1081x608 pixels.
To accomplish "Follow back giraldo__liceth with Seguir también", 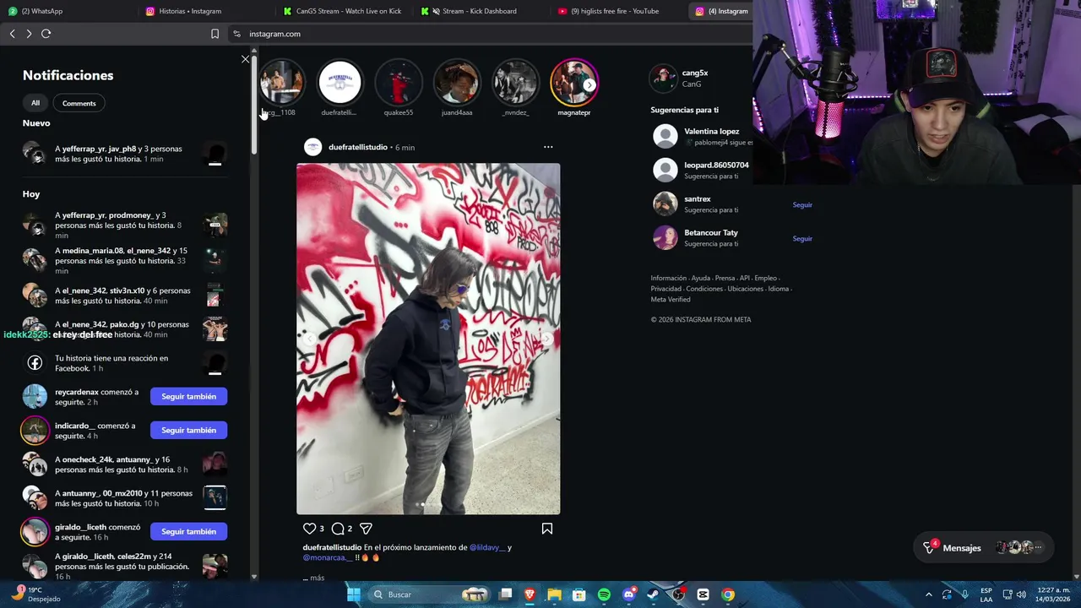I will 189,531.
